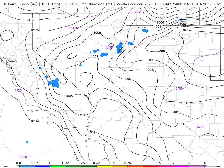Click the legend value 0.15
224x168 pixels.
tap(66, 163)
